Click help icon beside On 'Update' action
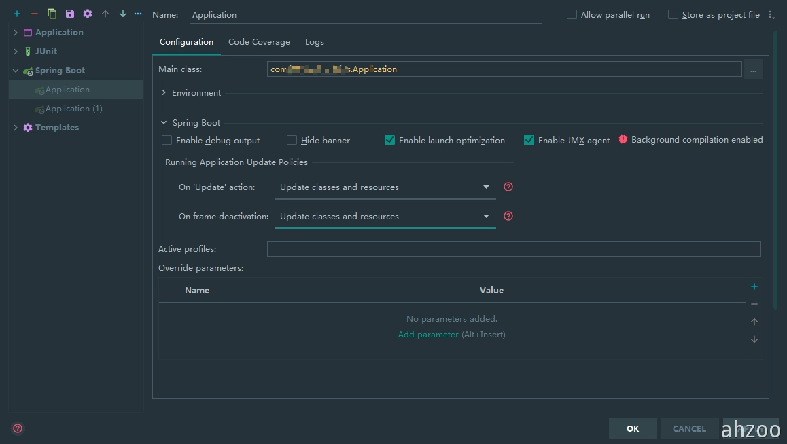 [x=508, y=187]
